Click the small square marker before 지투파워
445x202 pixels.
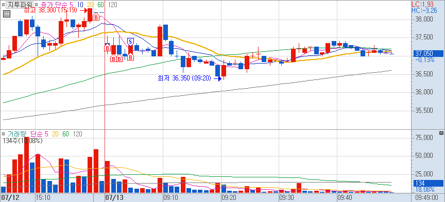point(4,5)
